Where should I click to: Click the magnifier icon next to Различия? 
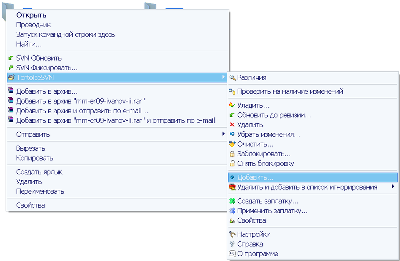232,77
